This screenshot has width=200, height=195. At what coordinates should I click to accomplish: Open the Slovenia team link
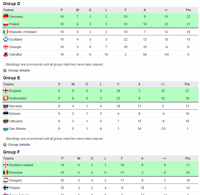(x=15, y=106)
